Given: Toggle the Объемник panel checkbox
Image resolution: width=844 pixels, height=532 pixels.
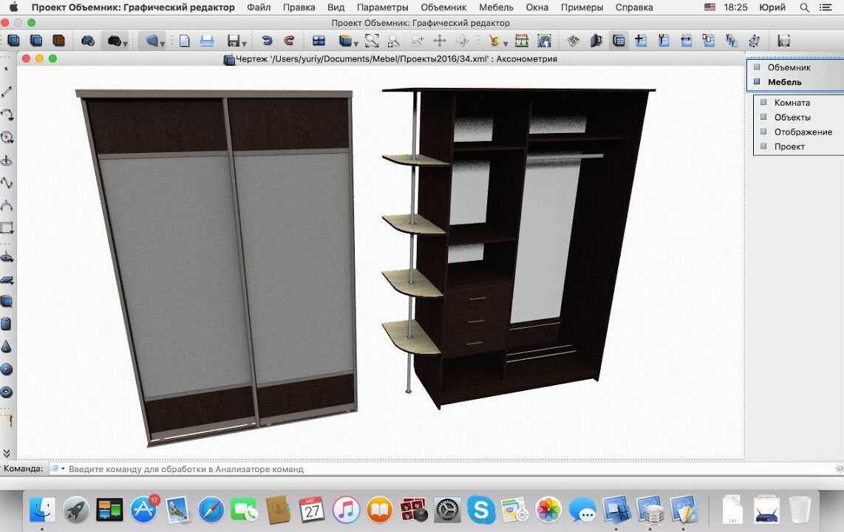Looking at the screenshot, I should pos(757,67).
